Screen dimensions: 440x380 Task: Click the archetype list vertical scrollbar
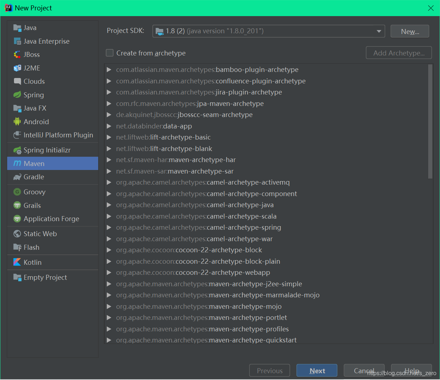430,121
